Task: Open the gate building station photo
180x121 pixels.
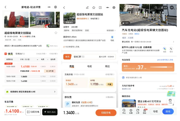Action: [x=42, y=20]
